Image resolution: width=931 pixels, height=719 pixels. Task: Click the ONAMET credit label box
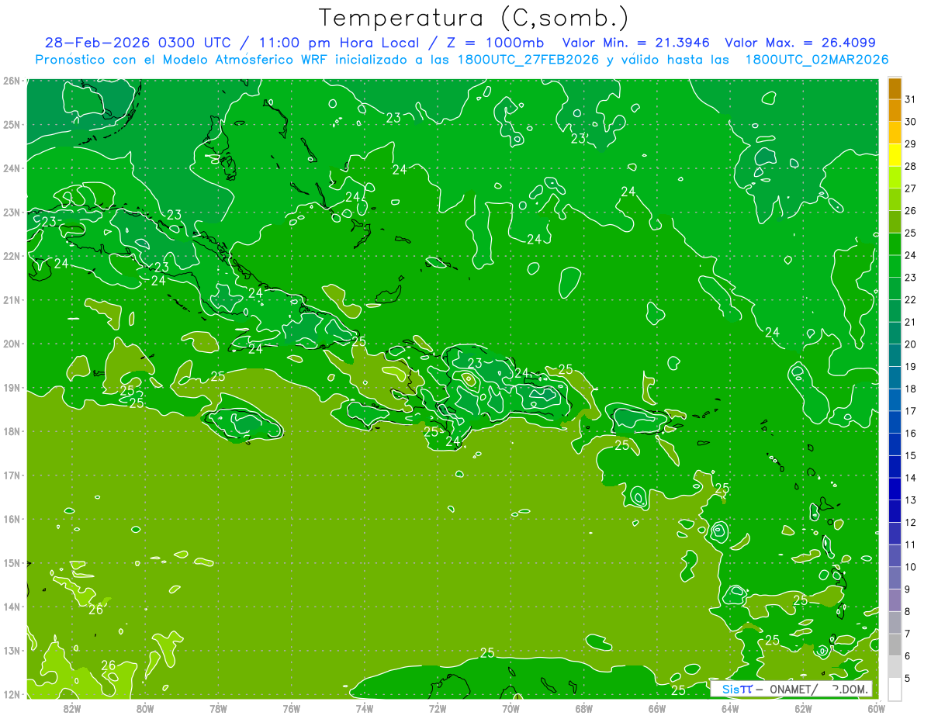point(791,689)
